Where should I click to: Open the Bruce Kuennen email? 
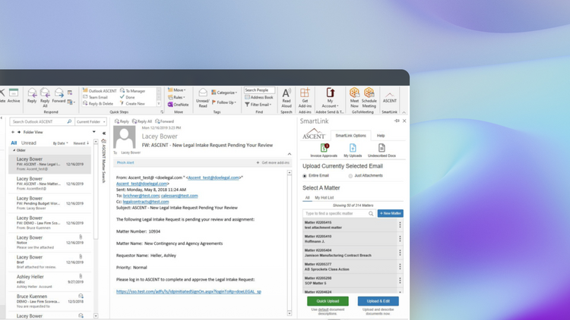click(x=50, y=301)
